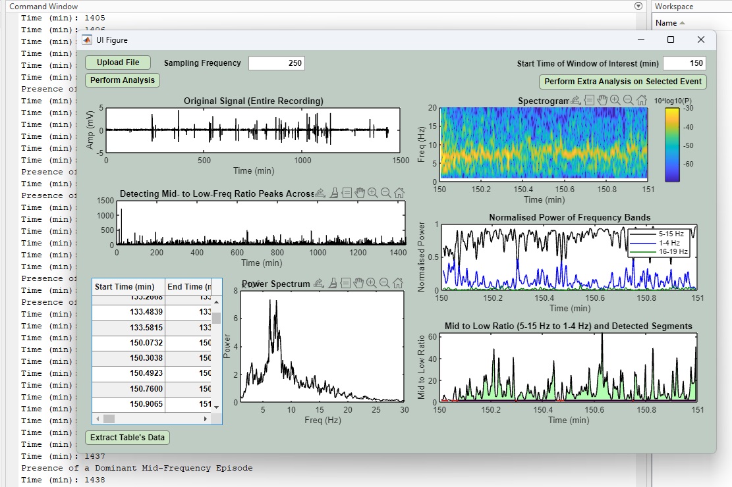Activate the data brush tool on the ratio peaks plot
This screenshot has width=732, height=487.
click(x=333, y=193)
